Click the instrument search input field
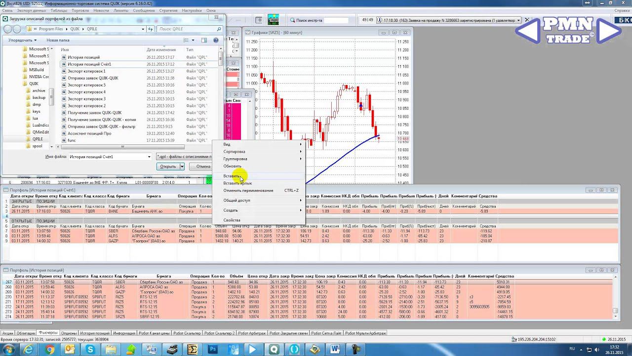The width and height of the screenshot is (632, 356). (x=337, y=20)
